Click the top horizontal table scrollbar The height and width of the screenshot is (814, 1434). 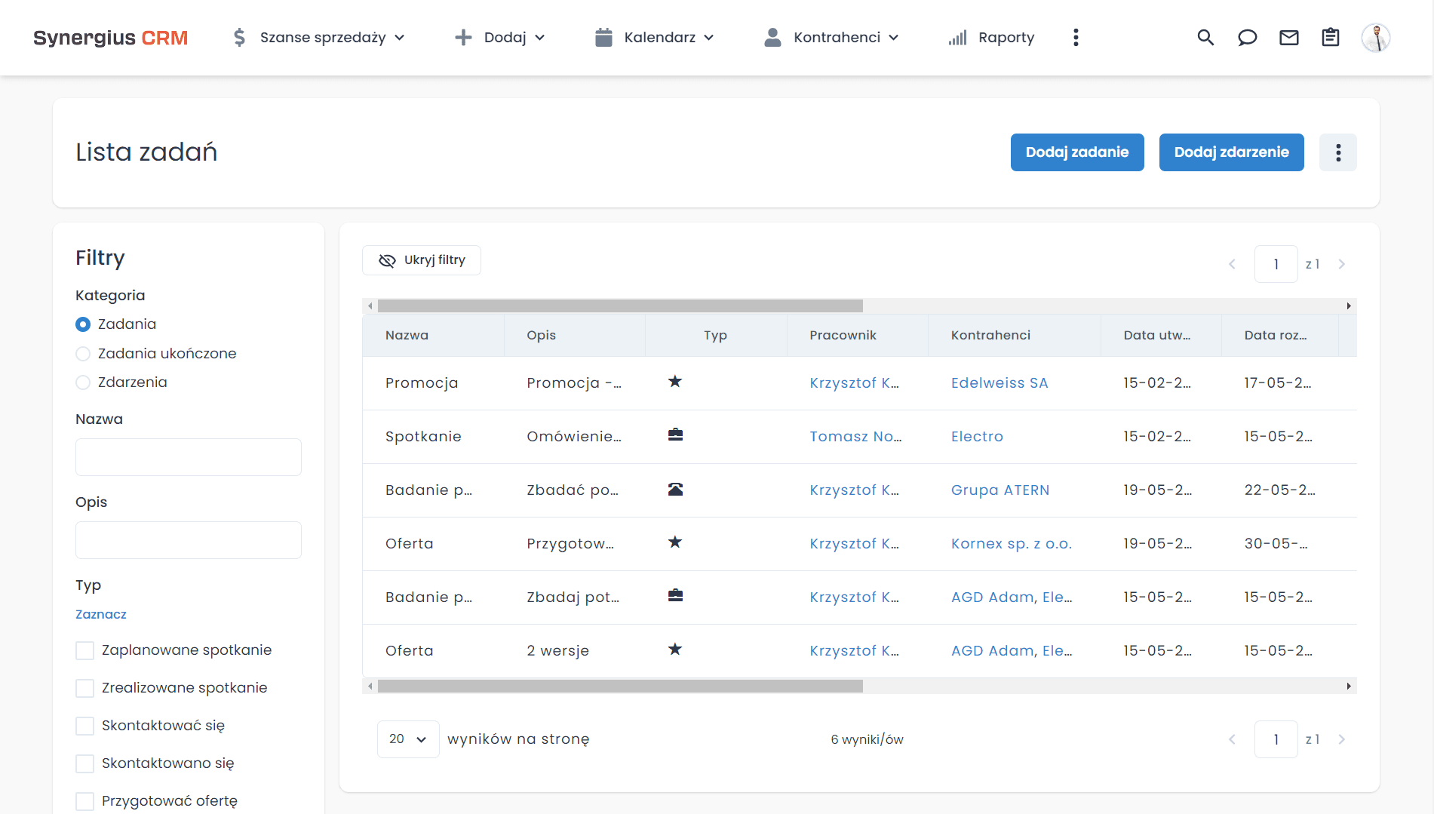619,306
